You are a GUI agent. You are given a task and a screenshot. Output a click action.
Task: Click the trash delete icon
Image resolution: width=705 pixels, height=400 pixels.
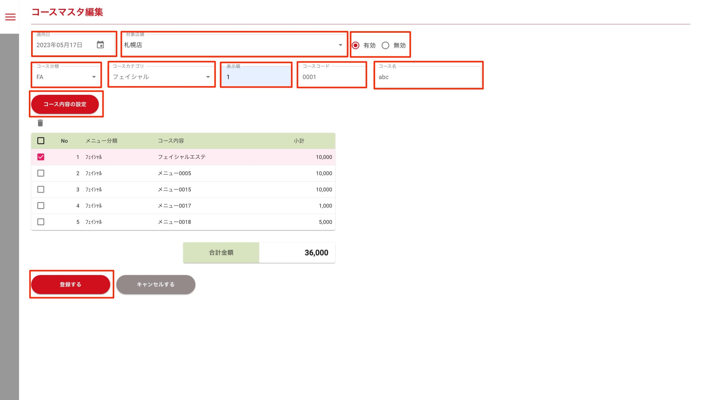[x=40, y=123]
